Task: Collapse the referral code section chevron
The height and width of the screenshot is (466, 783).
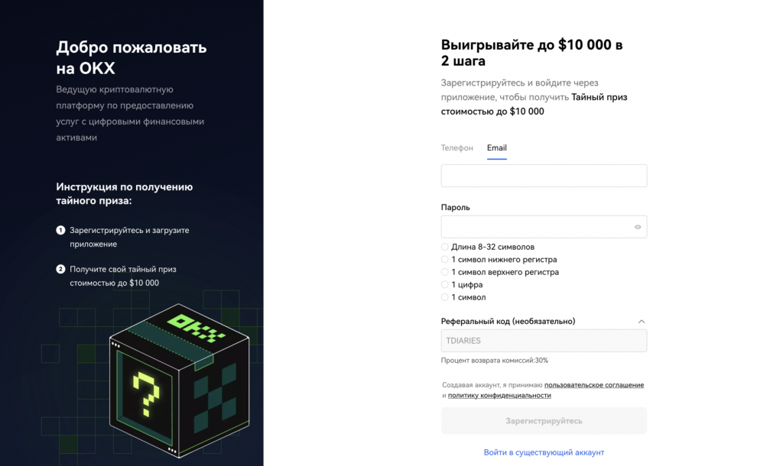Action: click(x=642, y=322)
